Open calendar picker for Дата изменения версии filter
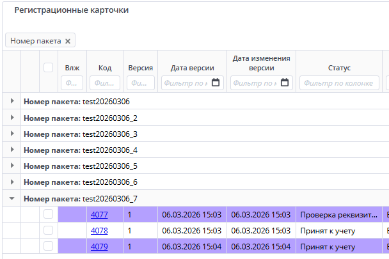The image size is (389, 259). (285, 82)
